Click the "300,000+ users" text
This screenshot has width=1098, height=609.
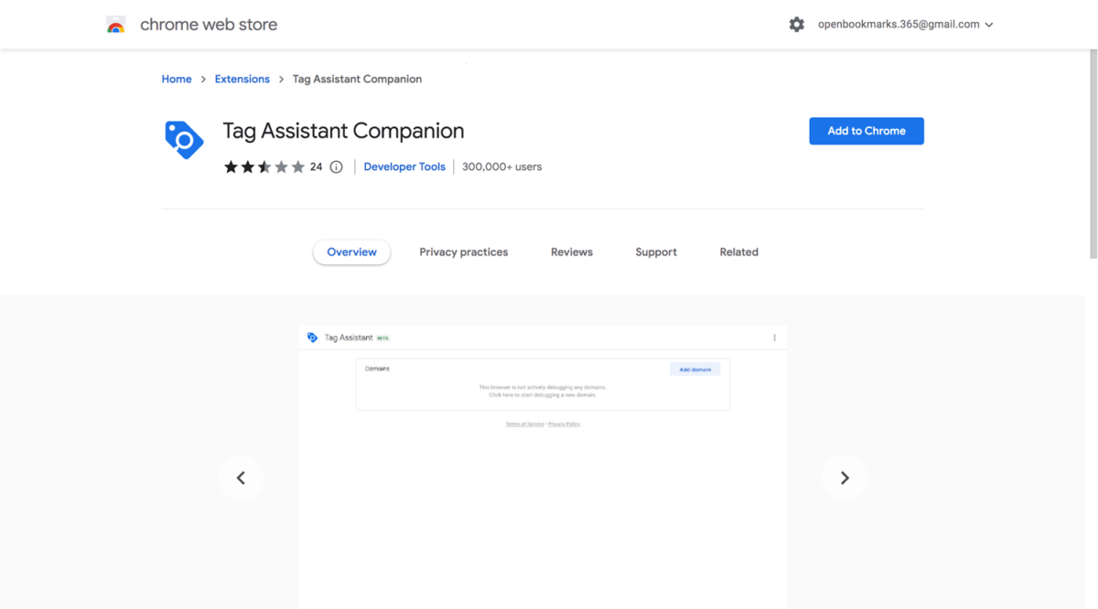coord(502,167)
